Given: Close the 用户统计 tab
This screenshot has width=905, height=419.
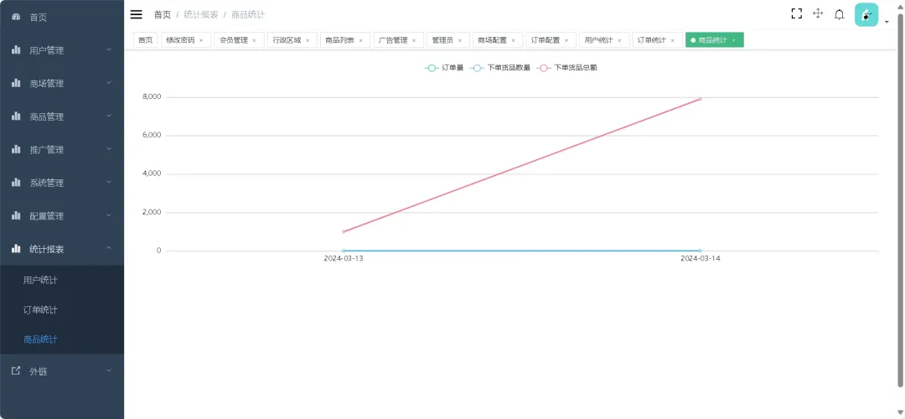Looking at the screenshot, I should [619, 40].
